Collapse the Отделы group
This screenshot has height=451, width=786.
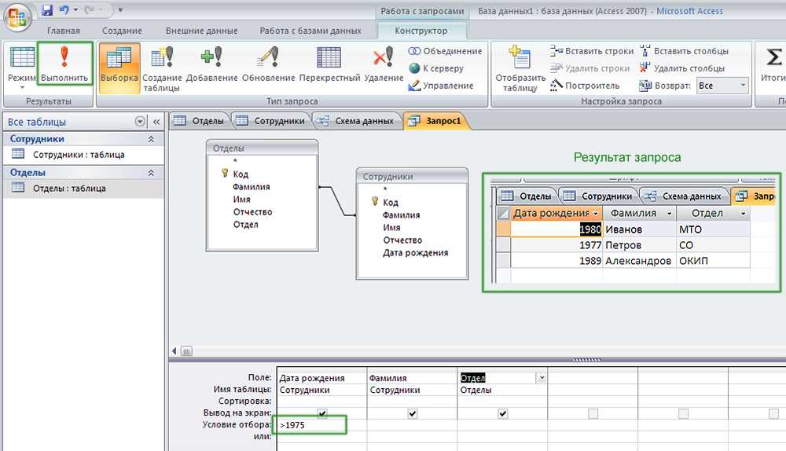[151, 172]
